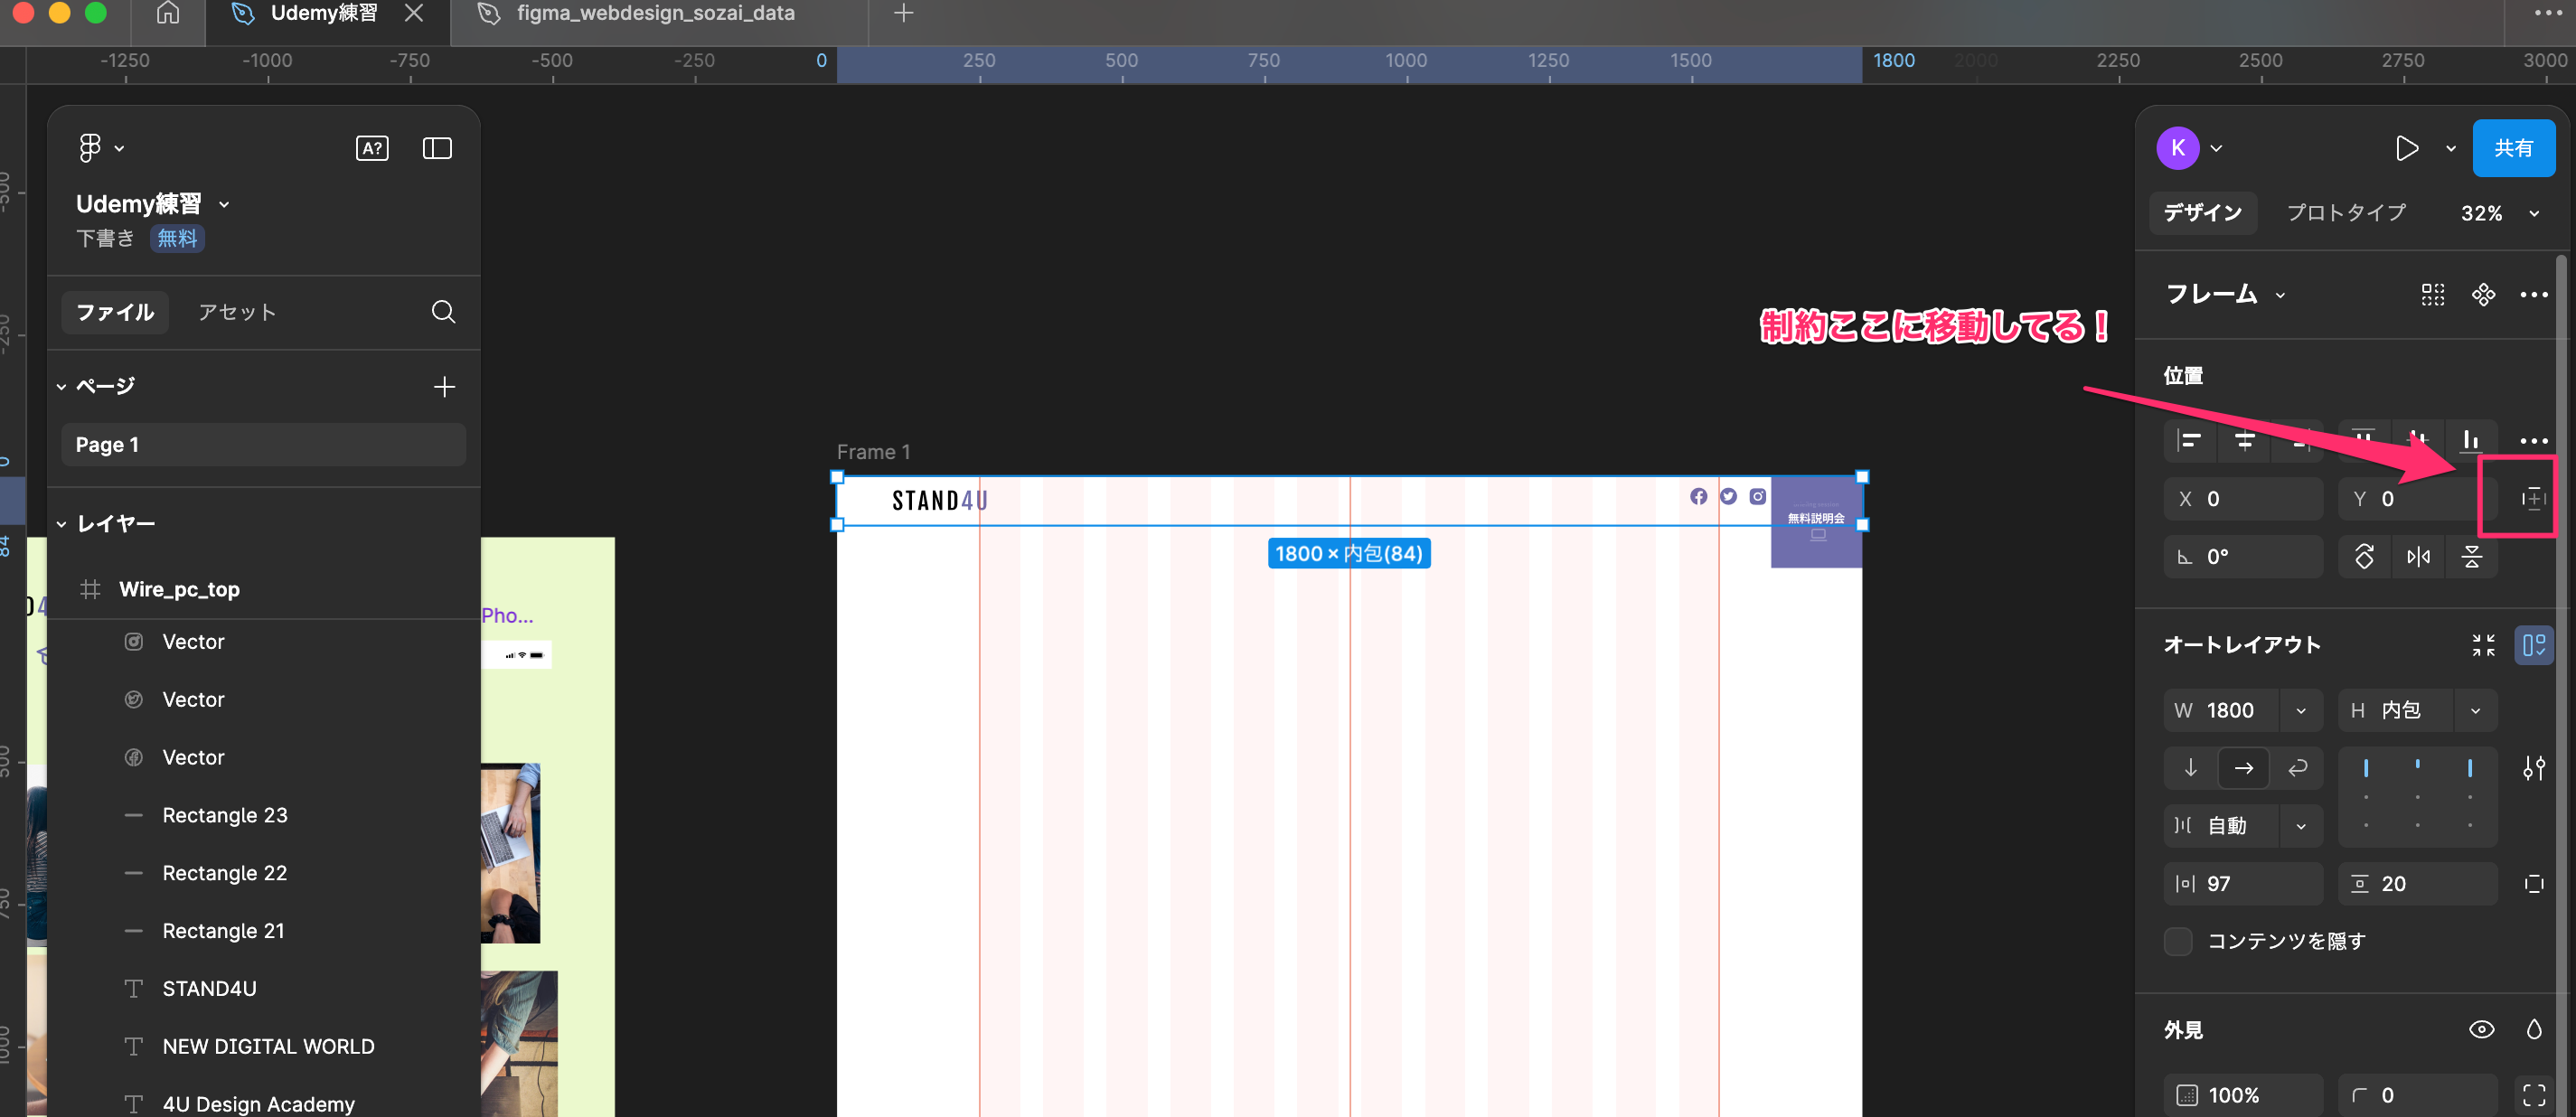The width and height of the screenshot is (2576, 1117).
Task: Click the blue 共有 share button
Action: coord(2513,148)
